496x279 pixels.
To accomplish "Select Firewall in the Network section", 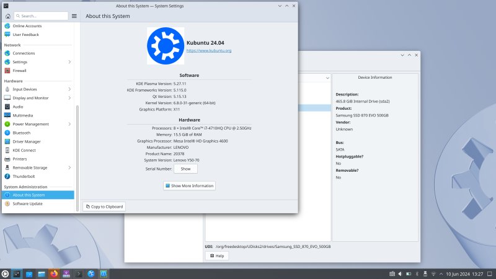I will point(19,71).
